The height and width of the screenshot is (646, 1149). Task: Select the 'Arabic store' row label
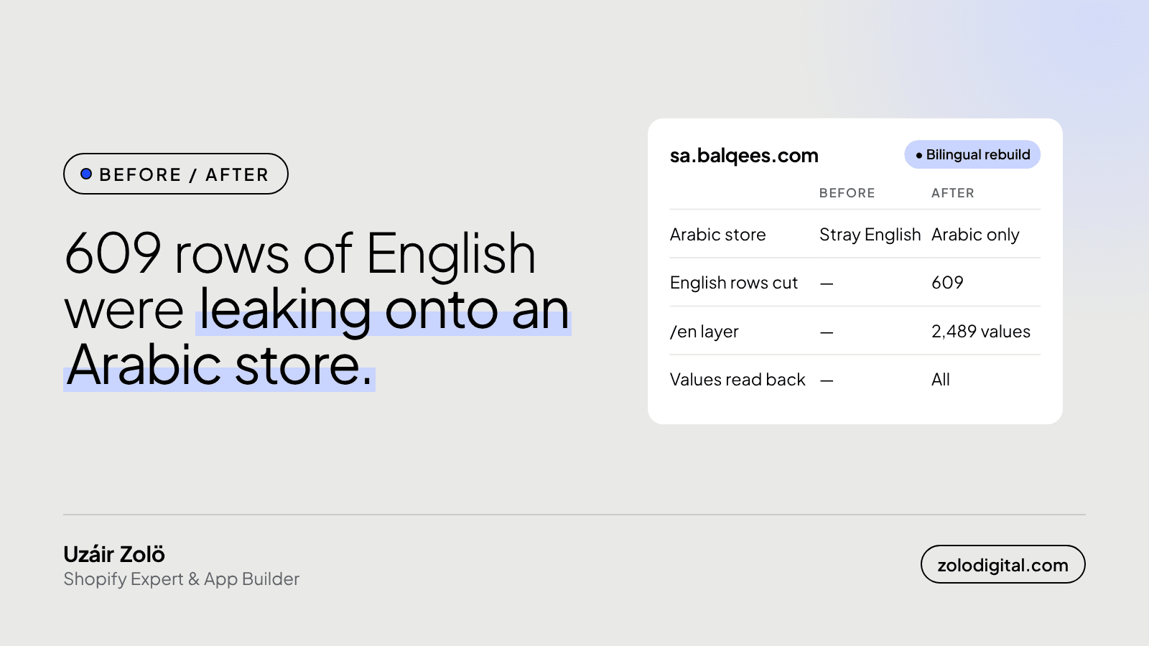(717, 235)
